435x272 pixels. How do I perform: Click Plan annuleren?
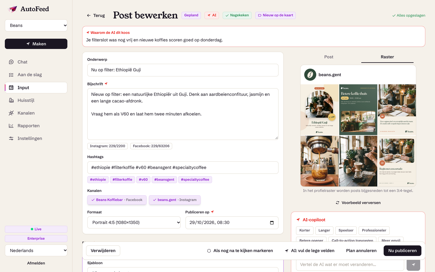361,251
